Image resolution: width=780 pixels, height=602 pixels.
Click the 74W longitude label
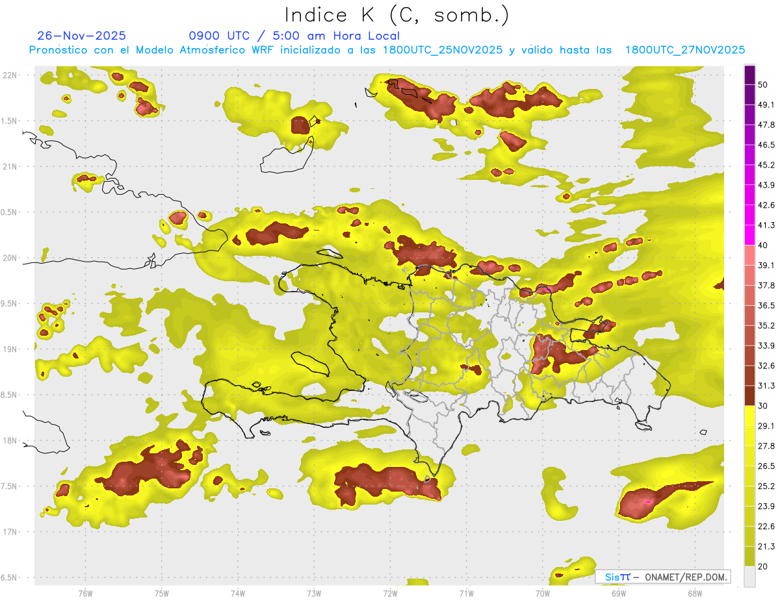[238, 593]
